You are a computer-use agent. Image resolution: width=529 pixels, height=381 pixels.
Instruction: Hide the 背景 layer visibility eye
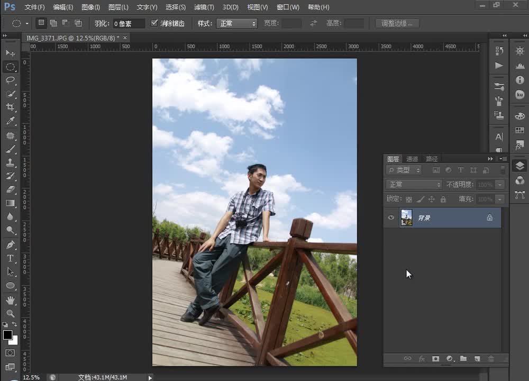pyautogui.click(x=391, y=217)
